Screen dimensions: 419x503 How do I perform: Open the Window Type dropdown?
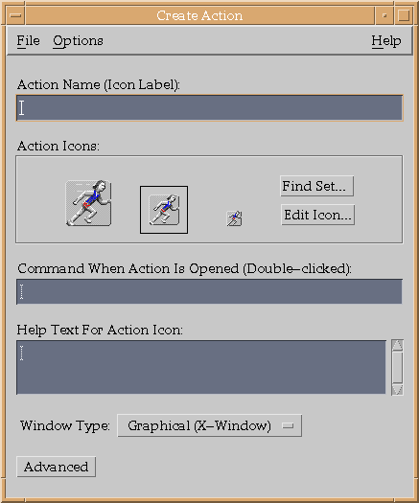pos(209,425)
